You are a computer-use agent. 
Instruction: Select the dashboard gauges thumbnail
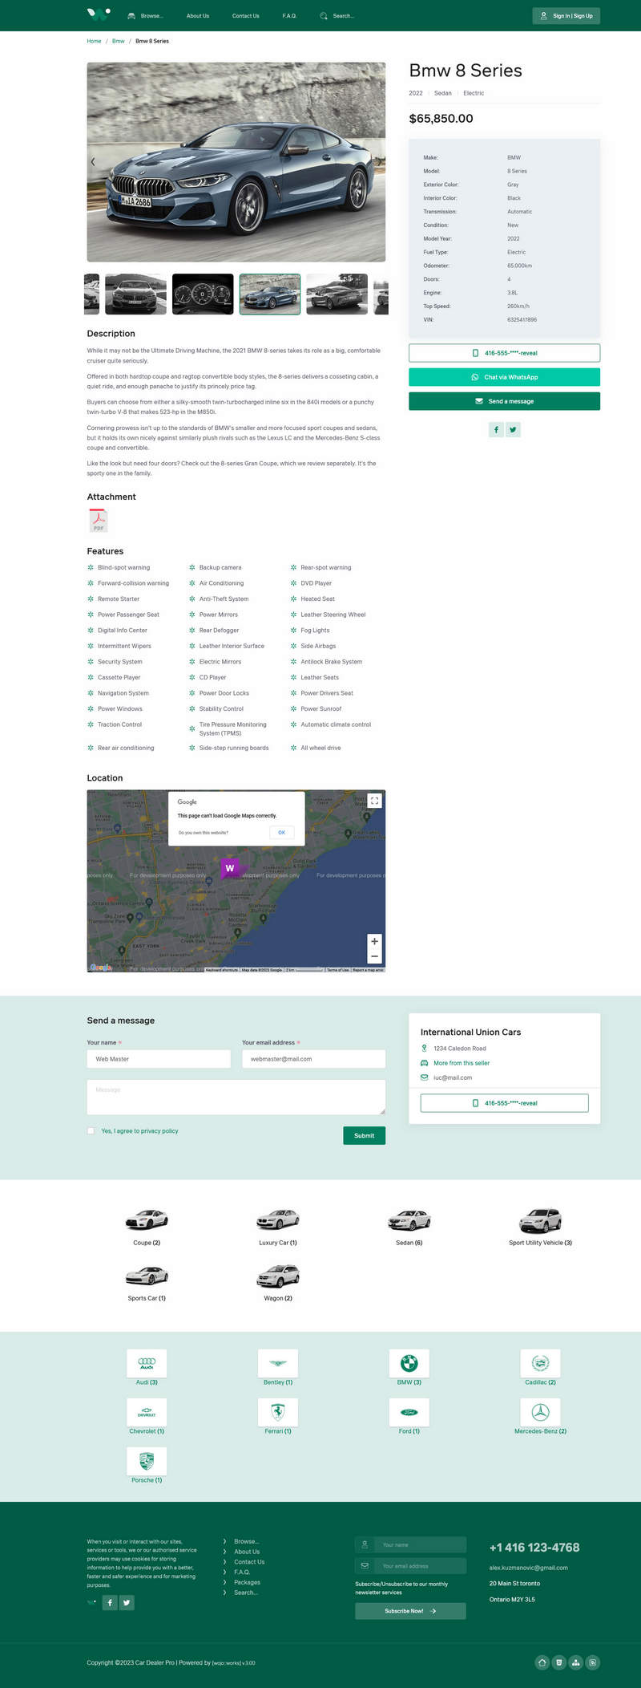click(203, 294)
